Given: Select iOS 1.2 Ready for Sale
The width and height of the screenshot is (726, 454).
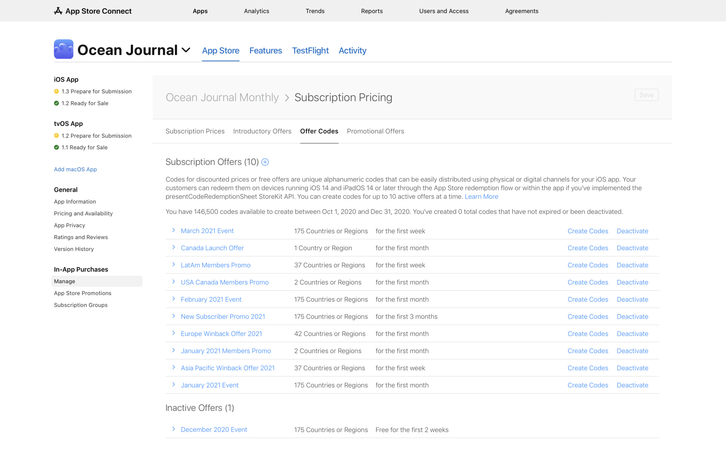Looking at the screenshot, I should pyautogui.click(x=85, y=103).
